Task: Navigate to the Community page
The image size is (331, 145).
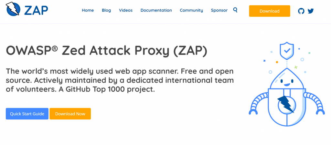Action: pos(191,10)
